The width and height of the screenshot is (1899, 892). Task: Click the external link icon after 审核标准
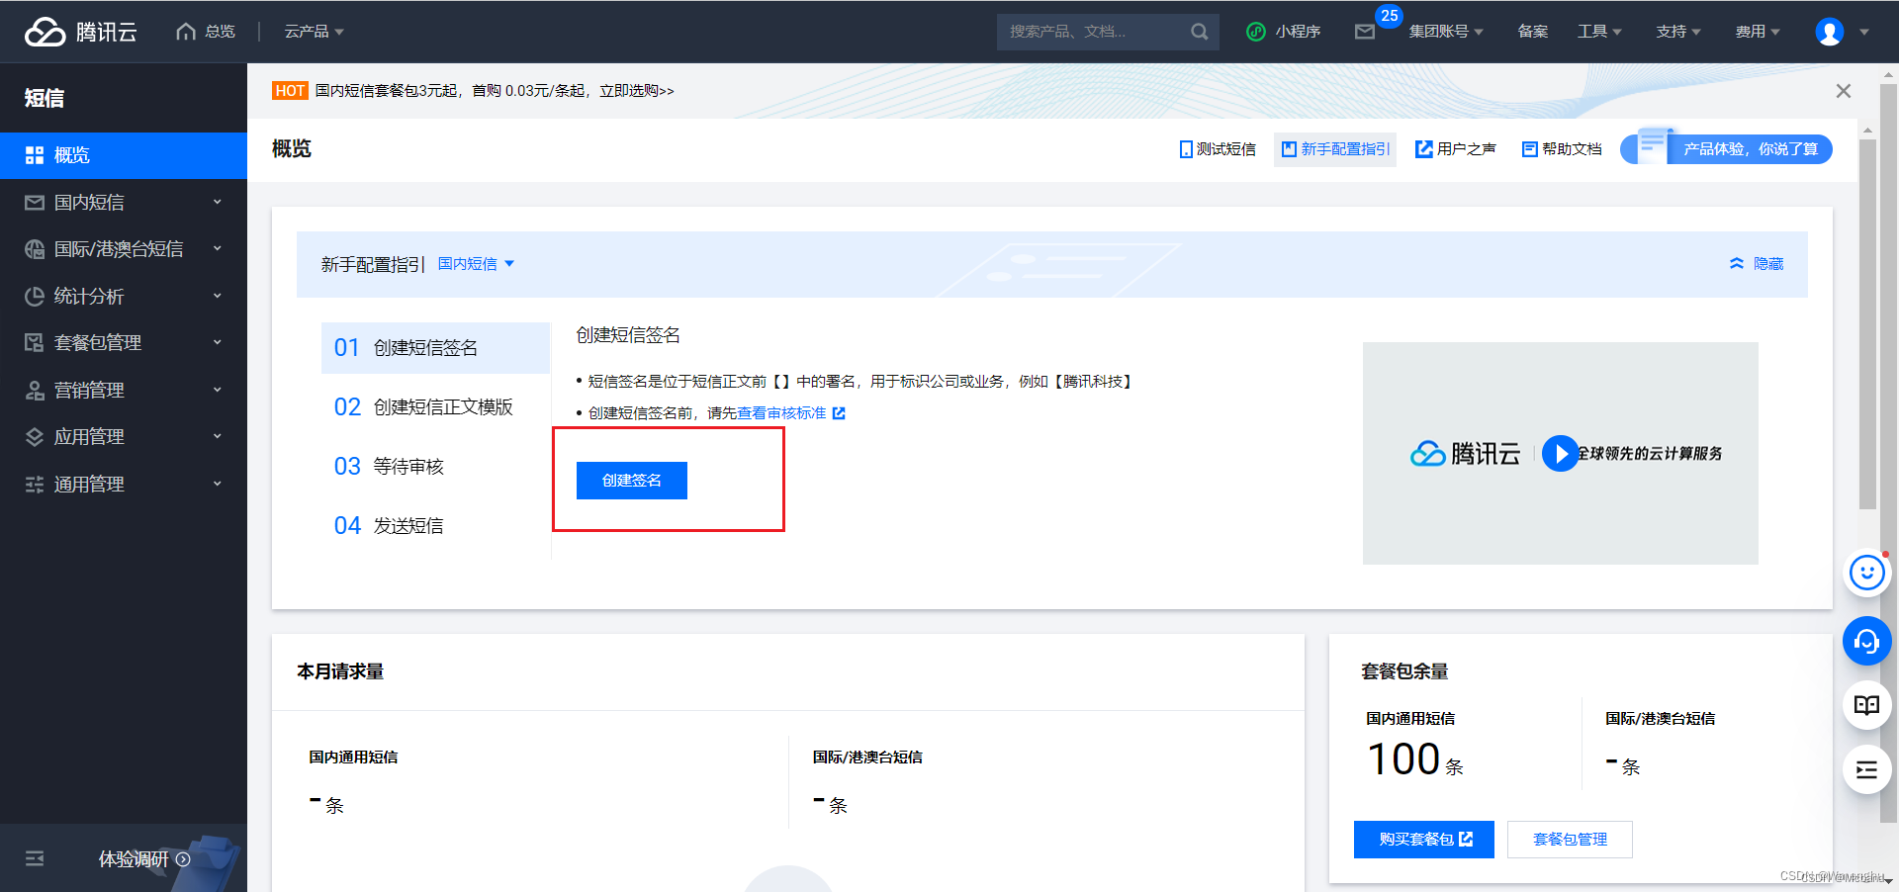coord(839,413)
